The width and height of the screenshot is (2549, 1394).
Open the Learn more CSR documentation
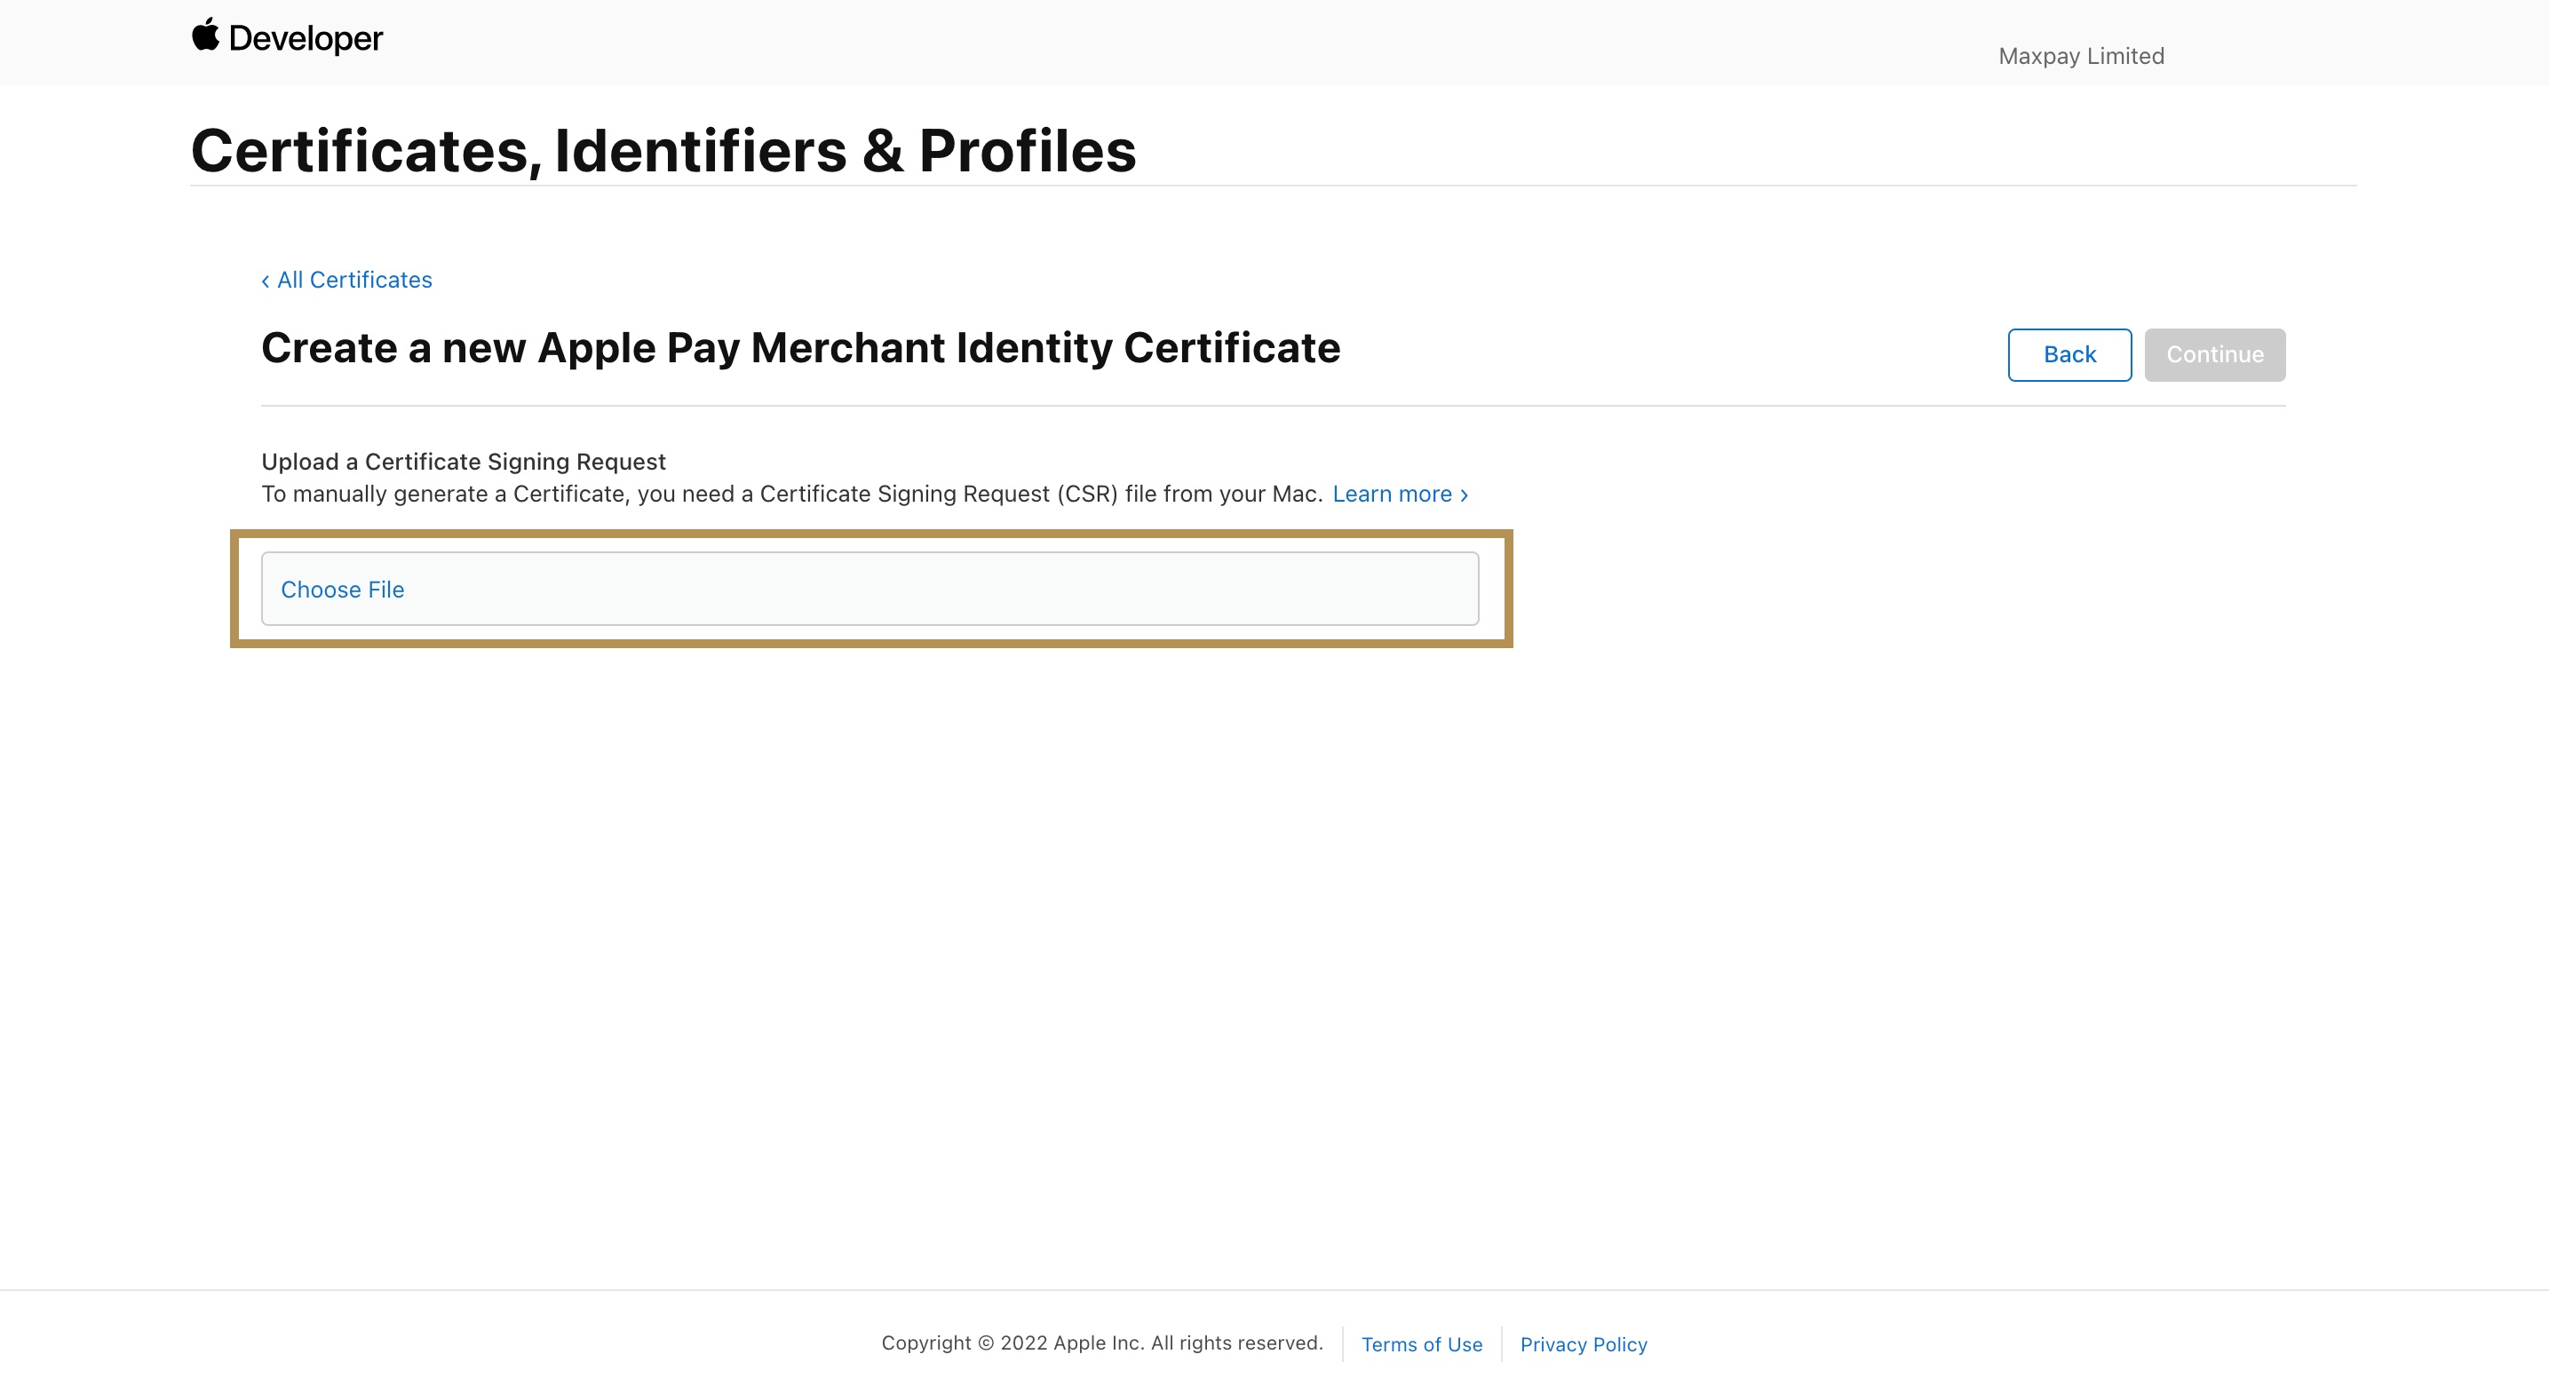(x=1393, y=494)
